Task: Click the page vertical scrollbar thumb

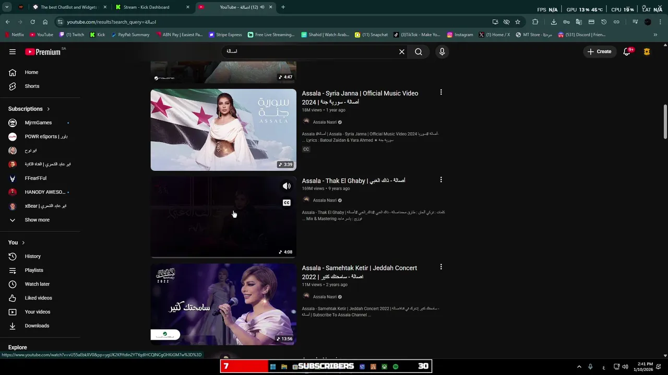Action: click(665, 122)
